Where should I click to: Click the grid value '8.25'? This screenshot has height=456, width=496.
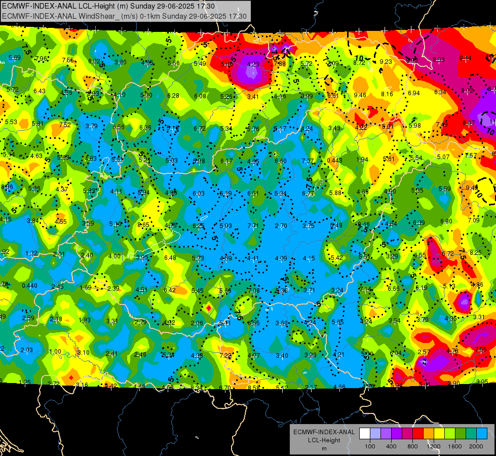point(476,252)
